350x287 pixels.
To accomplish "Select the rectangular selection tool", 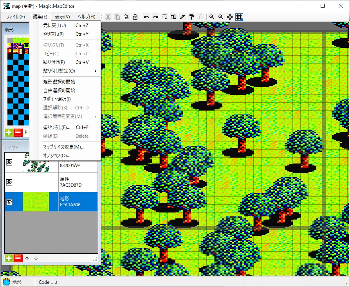I will point(164,17).
